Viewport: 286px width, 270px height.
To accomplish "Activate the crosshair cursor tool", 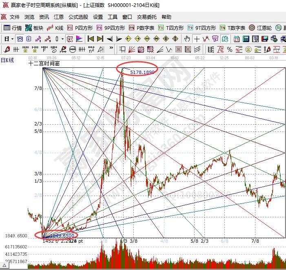I will click(x=197, y=39).
